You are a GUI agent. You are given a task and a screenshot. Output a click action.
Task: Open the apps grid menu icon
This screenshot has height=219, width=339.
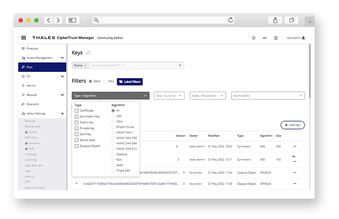24,38
